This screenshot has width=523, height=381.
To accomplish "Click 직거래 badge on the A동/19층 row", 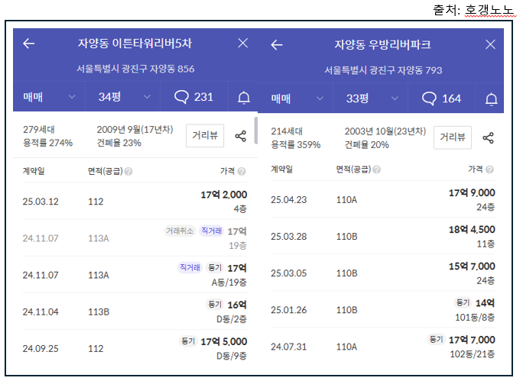I will click(190, 267).
